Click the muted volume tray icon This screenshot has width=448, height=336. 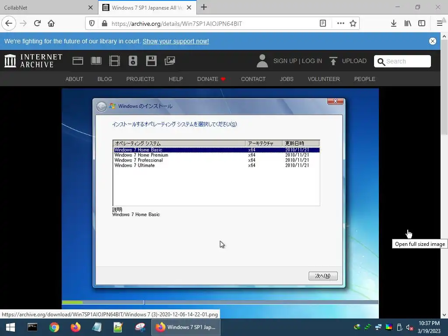pos(409,327)
